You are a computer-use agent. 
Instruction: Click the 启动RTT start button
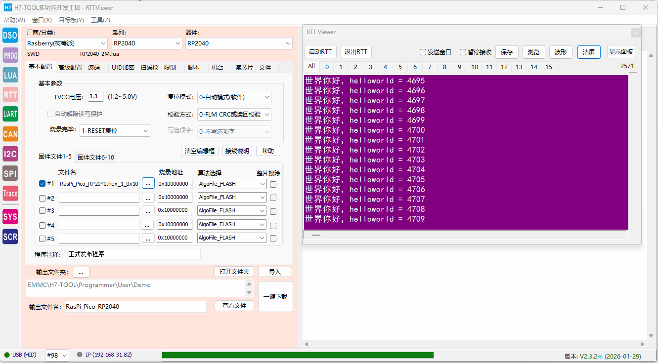click(x=320, y=51)
